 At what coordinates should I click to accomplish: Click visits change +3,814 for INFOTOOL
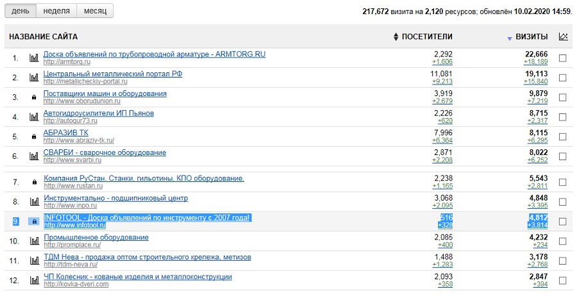(538, 225)
